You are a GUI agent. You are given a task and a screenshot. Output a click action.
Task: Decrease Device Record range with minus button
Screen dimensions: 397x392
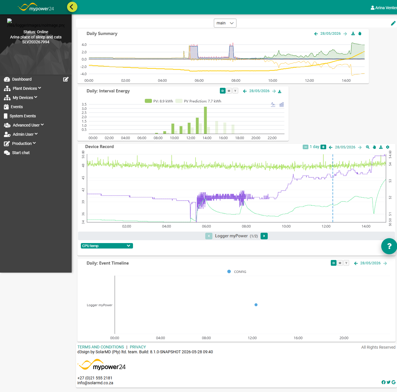(x=306, y=147)
